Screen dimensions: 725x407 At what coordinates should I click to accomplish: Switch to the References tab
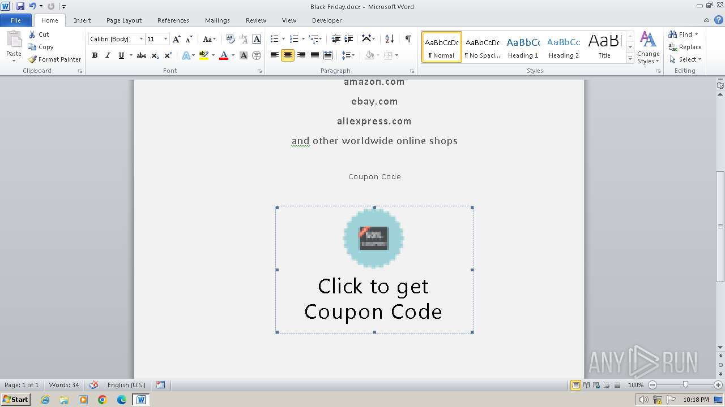pyautogui.click(x=173, y=20)
